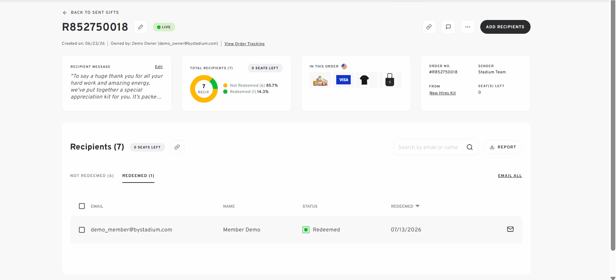The height and width of the screenshot is (280, 616).
Task: Check the demo_member@bystadium.com row checkbox
Action: click(x=82, y=230)
